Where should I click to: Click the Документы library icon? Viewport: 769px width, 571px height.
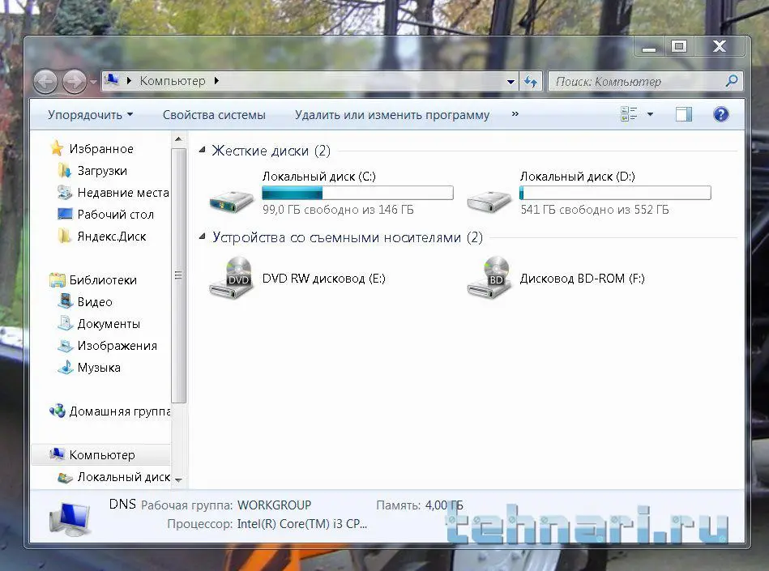[x=65, y=323]
